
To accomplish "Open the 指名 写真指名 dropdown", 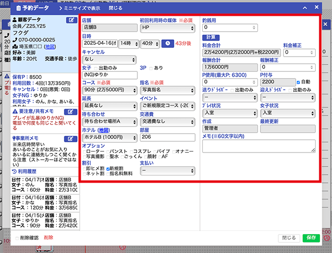I will [x=168, y=90].
